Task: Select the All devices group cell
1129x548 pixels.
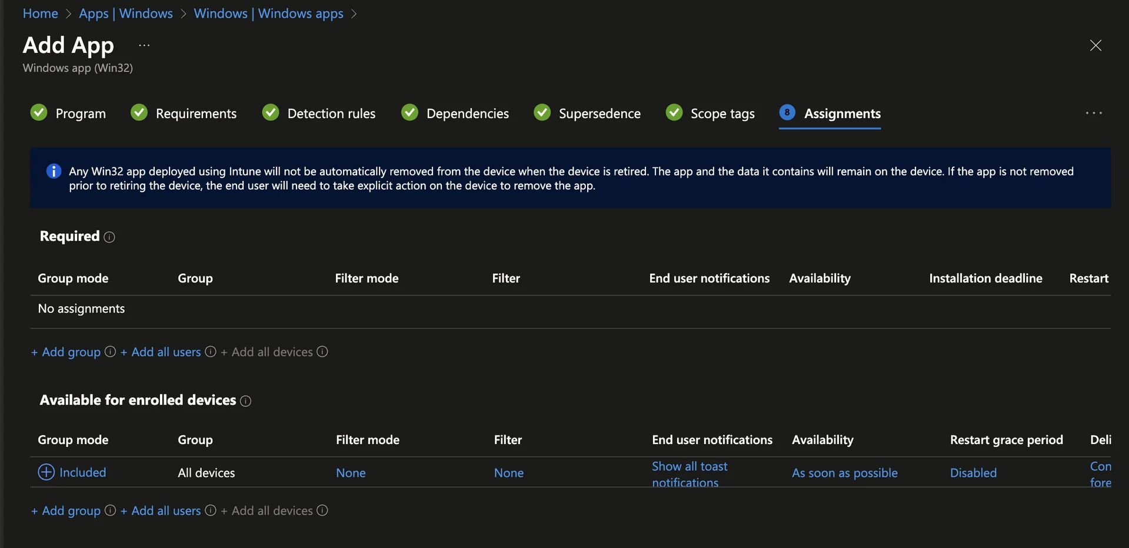Action: [207, 473]
